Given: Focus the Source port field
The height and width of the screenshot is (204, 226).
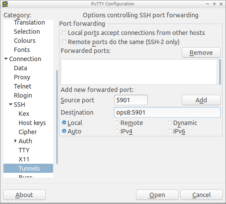Looking at the screenshot, I should coord(131,100).
